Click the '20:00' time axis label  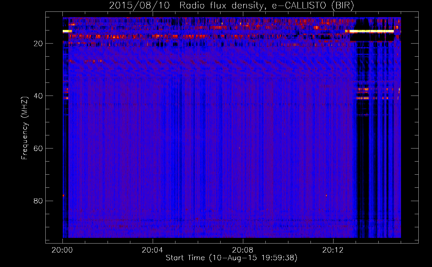[62, 250]
